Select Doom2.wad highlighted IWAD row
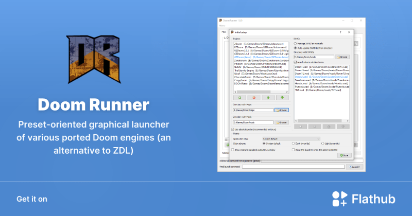This screenshot has width=412, height=216. click(321, 77)
